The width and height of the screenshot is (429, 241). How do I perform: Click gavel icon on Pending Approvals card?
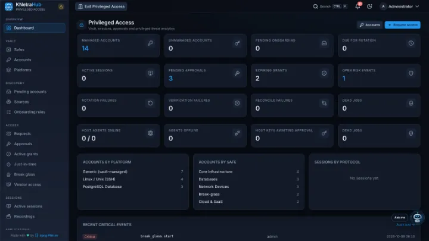click(x=237, y=73)
